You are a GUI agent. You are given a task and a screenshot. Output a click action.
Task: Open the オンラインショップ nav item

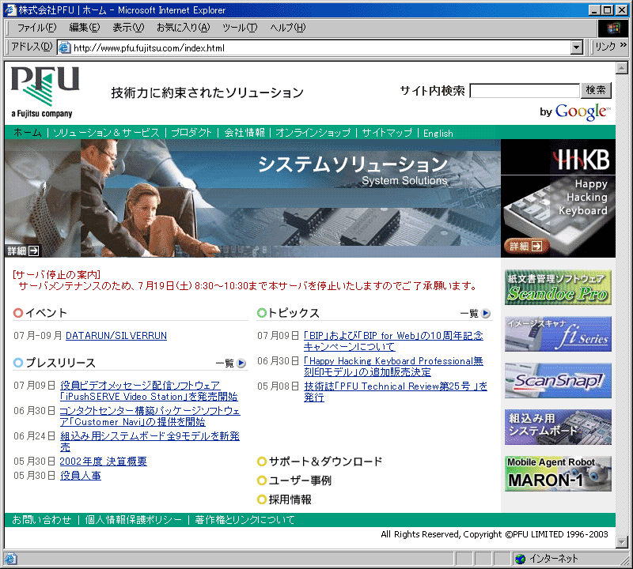(313, 133)
